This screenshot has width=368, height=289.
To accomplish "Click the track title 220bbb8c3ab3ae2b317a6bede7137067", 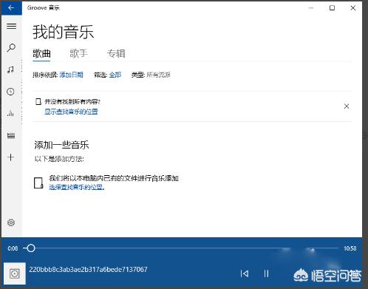I will pos(88,269).
